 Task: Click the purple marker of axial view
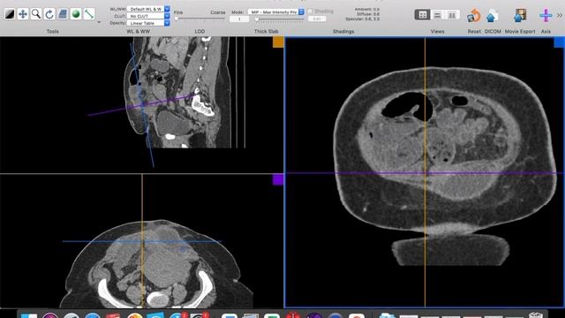coord(278,179)
